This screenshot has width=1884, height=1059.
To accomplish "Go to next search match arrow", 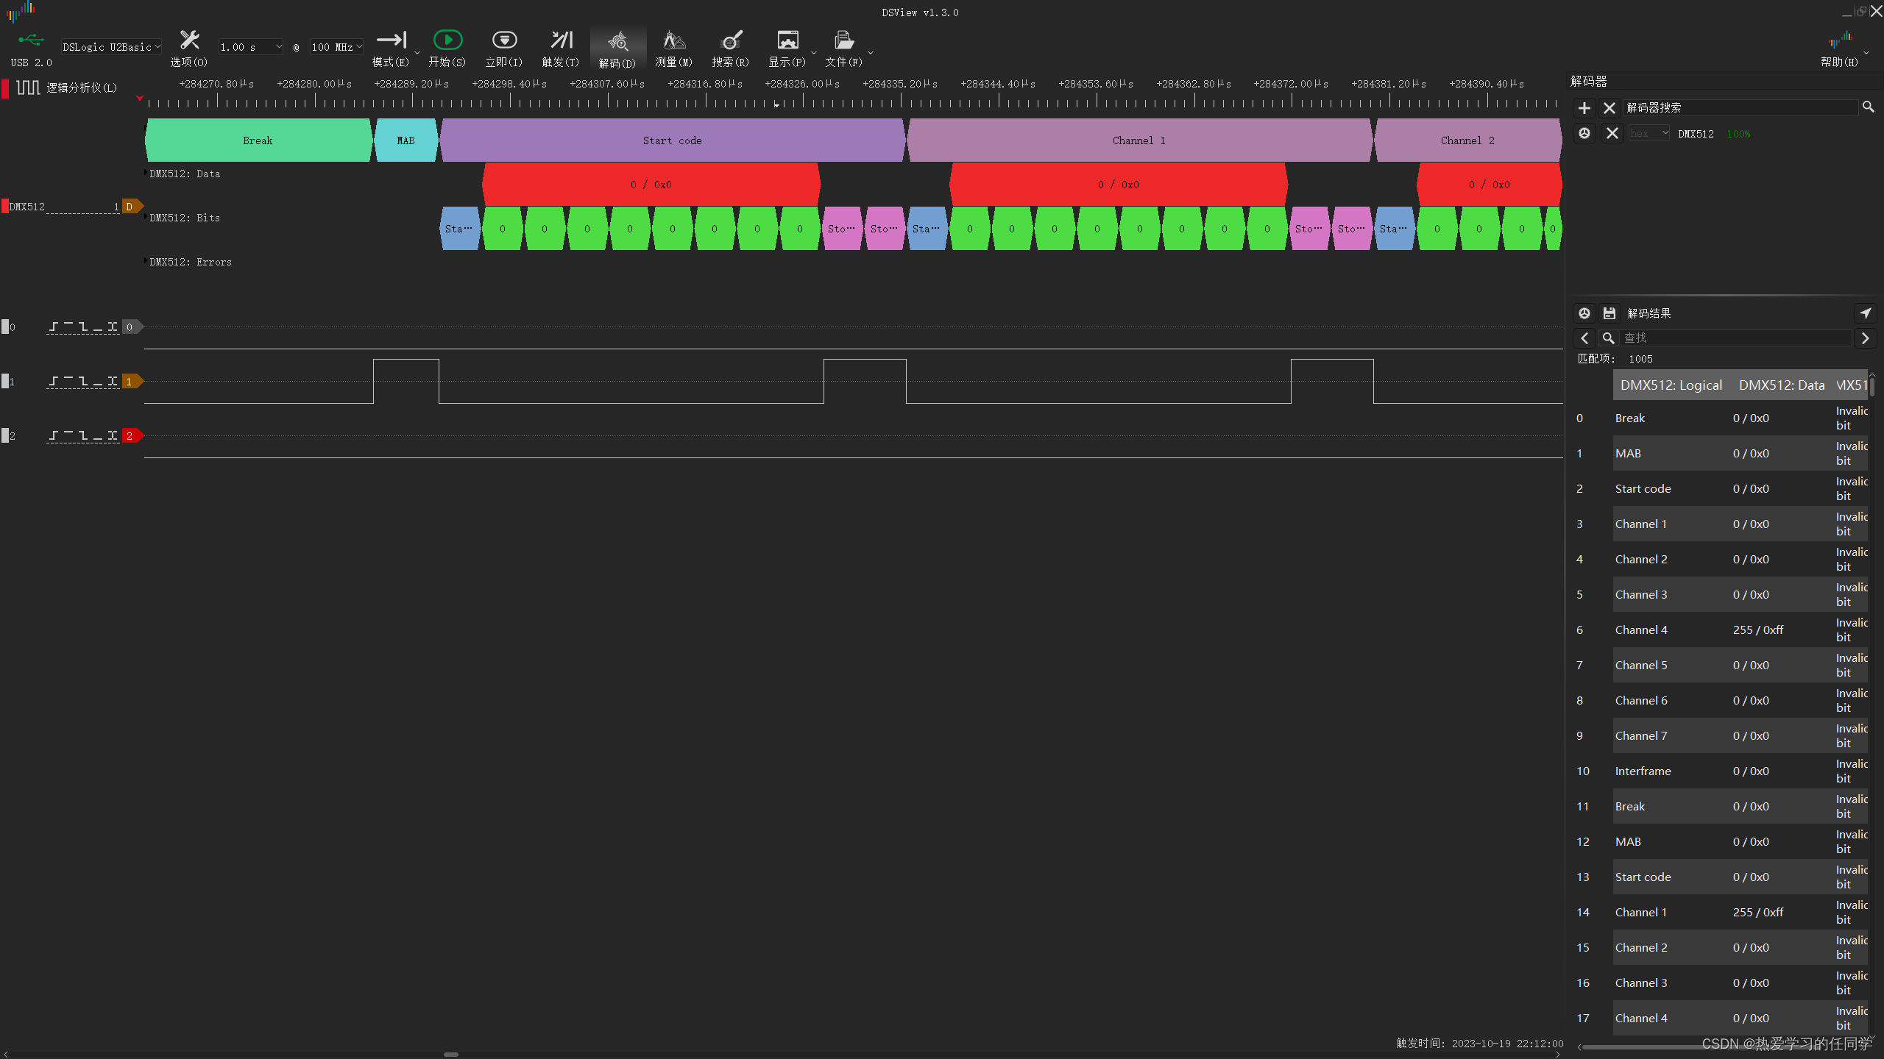I will click(1865, 338).
